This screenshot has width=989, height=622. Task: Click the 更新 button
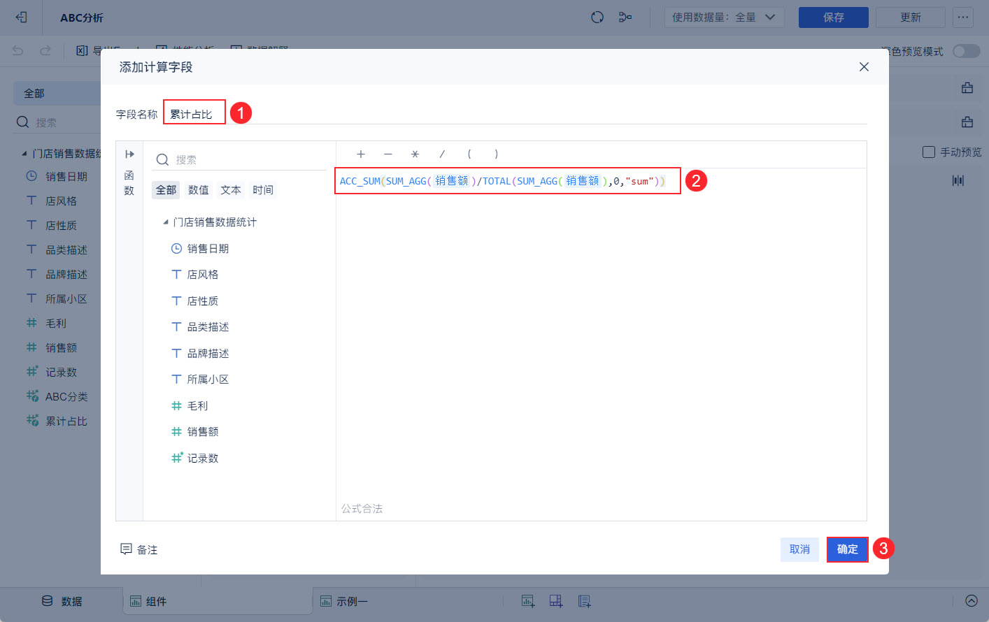coord(911,17)
